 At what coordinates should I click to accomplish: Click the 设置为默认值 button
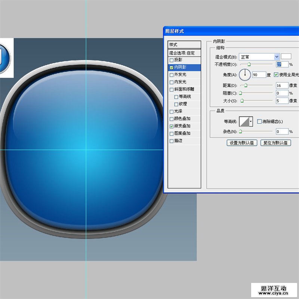tap(242, 143)
